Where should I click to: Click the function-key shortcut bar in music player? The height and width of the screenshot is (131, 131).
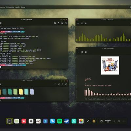pyautogui.click(x=108, y=99)
